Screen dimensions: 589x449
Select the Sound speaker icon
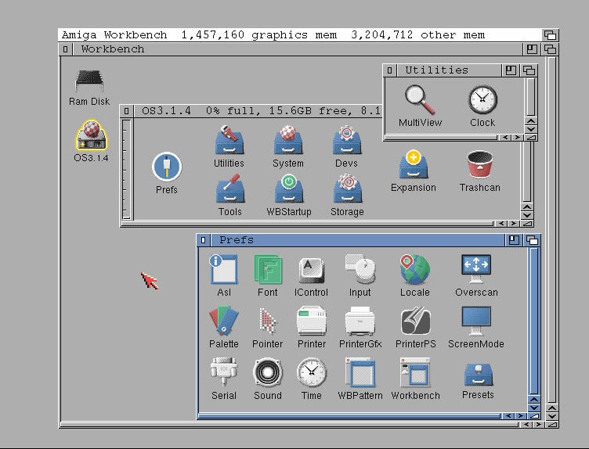[x=267, y=372]
